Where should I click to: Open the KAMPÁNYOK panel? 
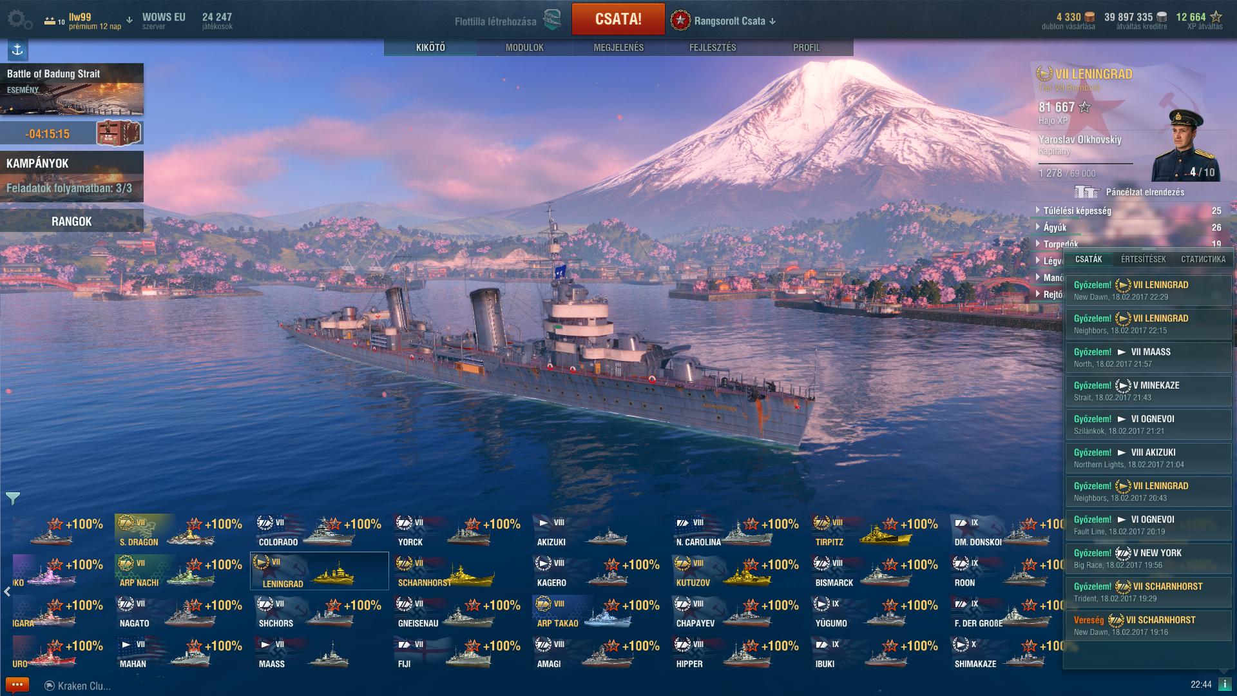click(72, 177)
